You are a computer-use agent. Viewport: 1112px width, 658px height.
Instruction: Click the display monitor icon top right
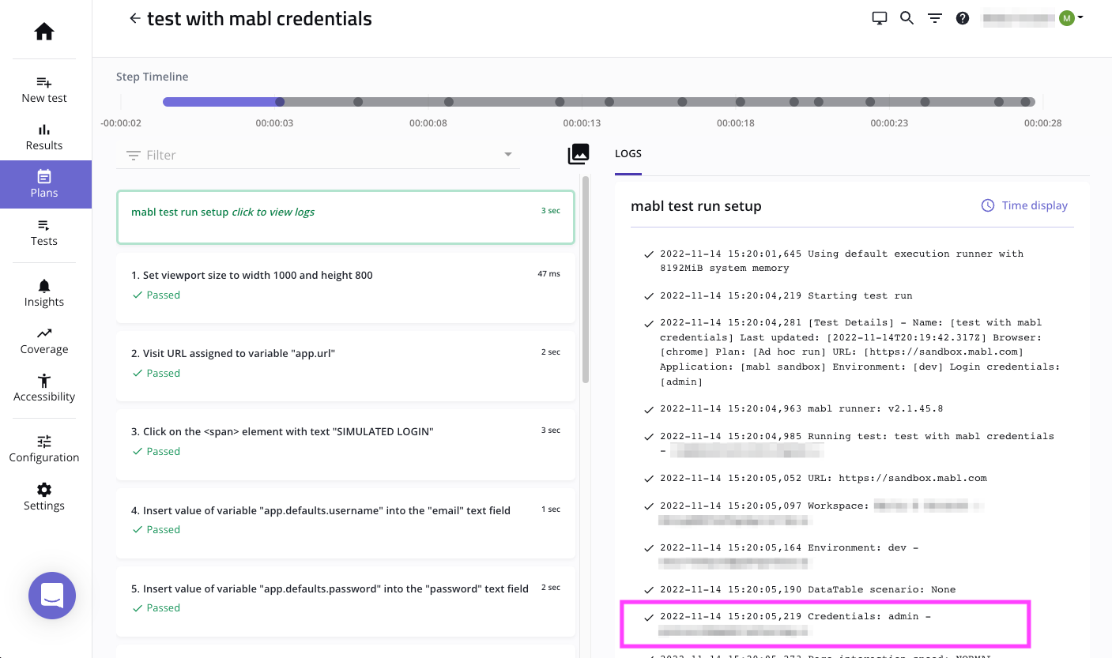tap(879, 17)
